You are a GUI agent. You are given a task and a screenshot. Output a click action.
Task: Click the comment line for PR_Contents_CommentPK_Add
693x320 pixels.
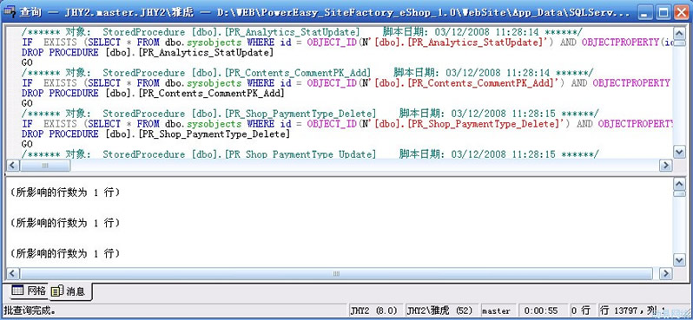307,73
